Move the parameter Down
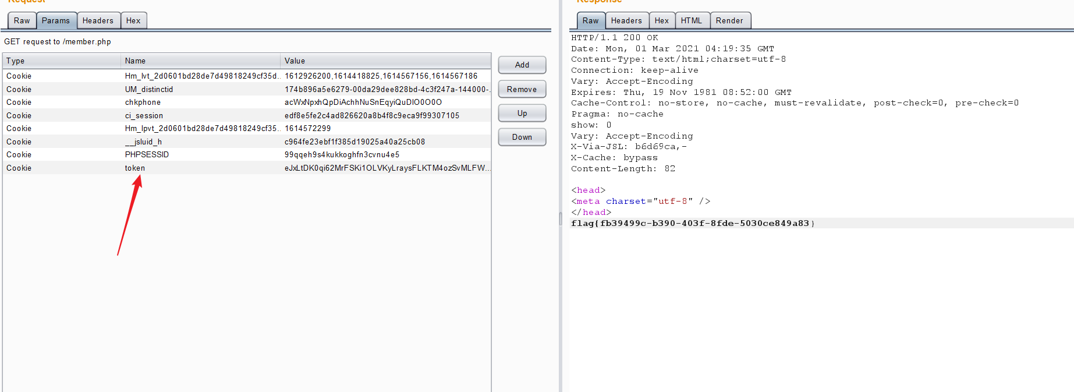Viewport: 1074px width, 392px height. (x=522, y=137)
